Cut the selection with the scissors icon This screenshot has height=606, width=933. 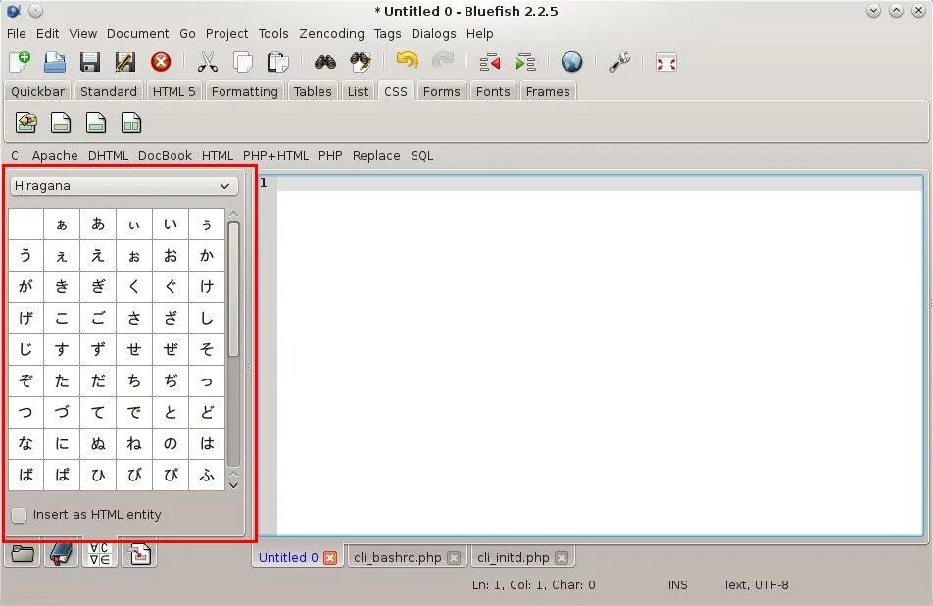(x=207, y=62)
